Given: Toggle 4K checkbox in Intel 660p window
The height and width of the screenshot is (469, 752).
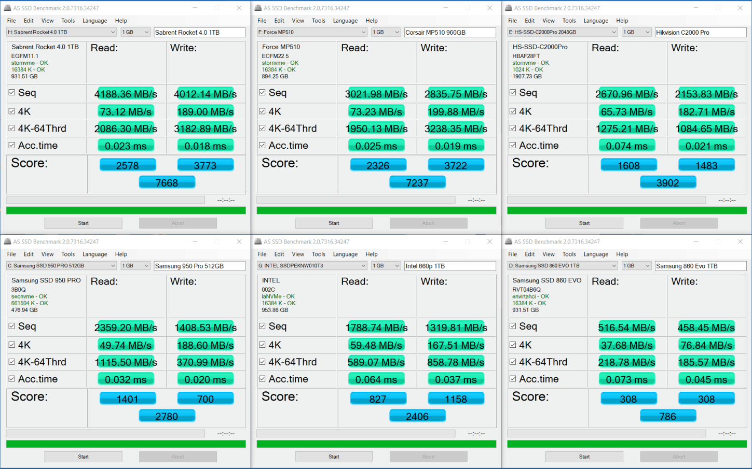Looking at the screenshot, I should [262, 344].
